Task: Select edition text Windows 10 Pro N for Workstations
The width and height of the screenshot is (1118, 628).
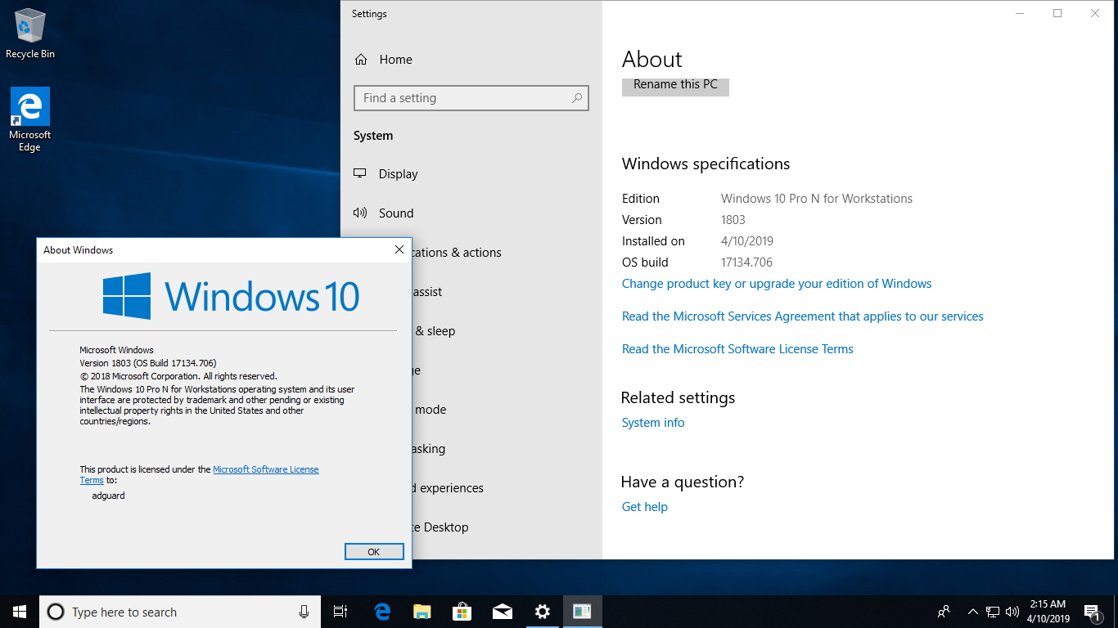Action: pos(817,199)
